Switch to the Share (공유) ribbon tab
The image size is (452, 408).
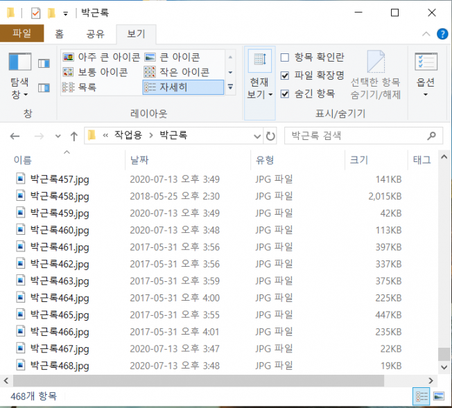pos(95,33)
